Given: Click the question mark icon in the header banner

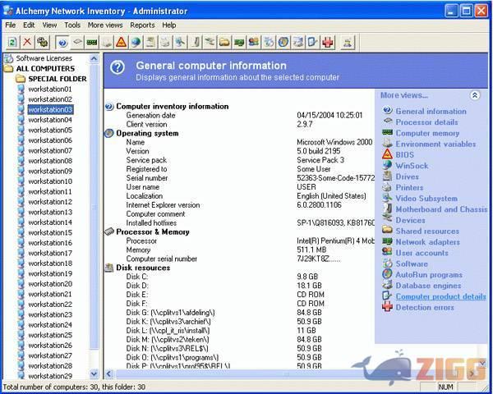Looking at the screenshot, I should point(117,67).
